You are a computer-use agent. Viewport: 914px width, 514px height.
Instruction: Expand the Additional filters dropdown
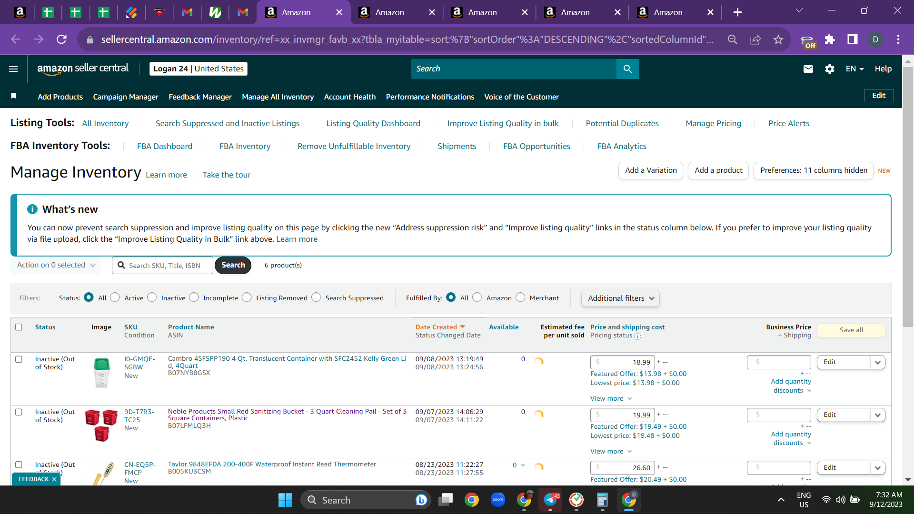pos(620,298)
